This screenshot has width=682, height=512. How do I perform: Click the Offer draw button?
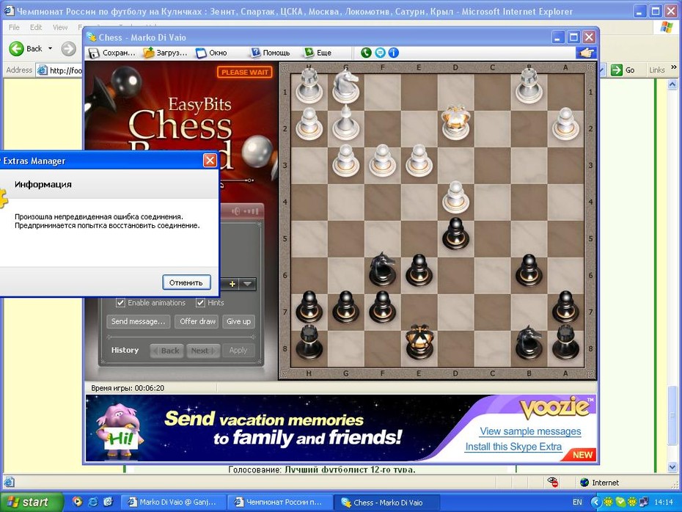click(197, 321)
